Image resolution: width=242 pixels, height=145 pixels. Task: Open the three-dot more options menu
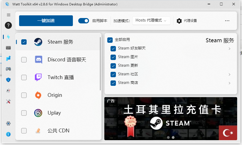(227, 21)
